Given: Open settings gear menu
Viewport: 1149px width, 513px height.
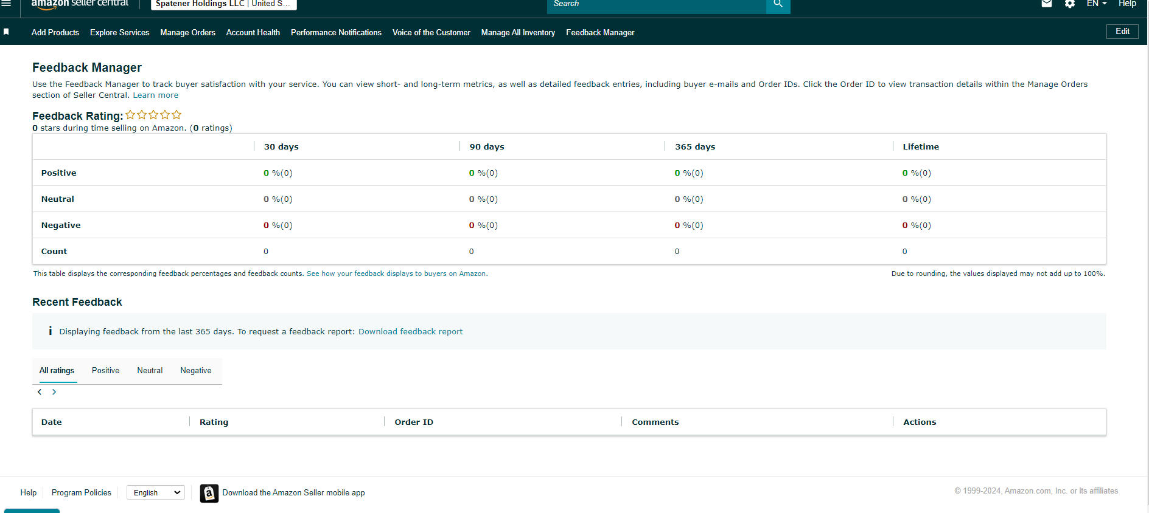Looking at the screenshot, I should pos(1070,4).
